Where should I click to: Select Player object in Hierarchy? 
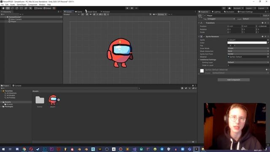(x=12, y=22)
